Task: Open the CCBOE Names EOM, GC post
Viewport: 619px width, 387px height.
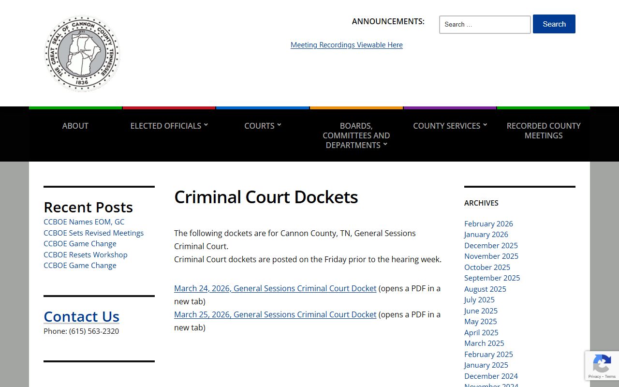Action: pos(84,222)
